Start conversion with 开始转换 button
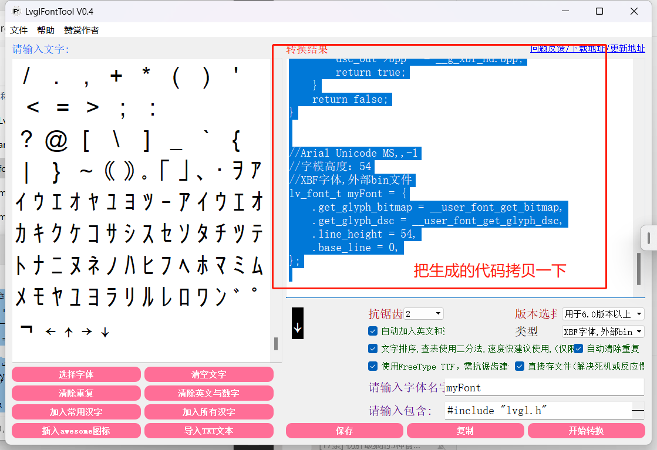657x450 pixels. coord(586,431)
